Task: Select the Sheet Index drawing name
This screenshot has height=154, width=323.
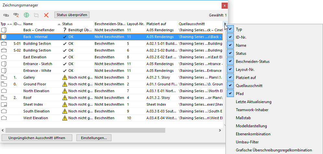Action: [x=33, y=104]
